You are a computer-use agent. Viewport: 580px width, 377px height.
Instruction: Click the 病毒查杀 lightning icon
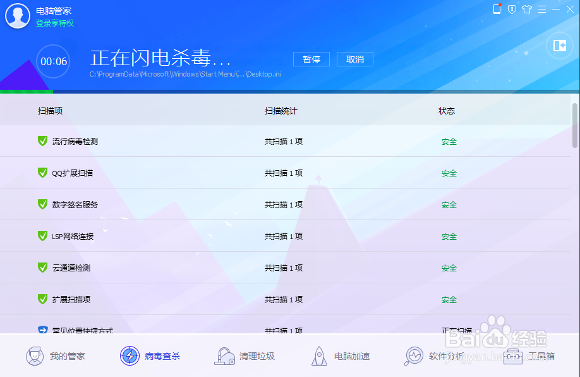[130, 356]
